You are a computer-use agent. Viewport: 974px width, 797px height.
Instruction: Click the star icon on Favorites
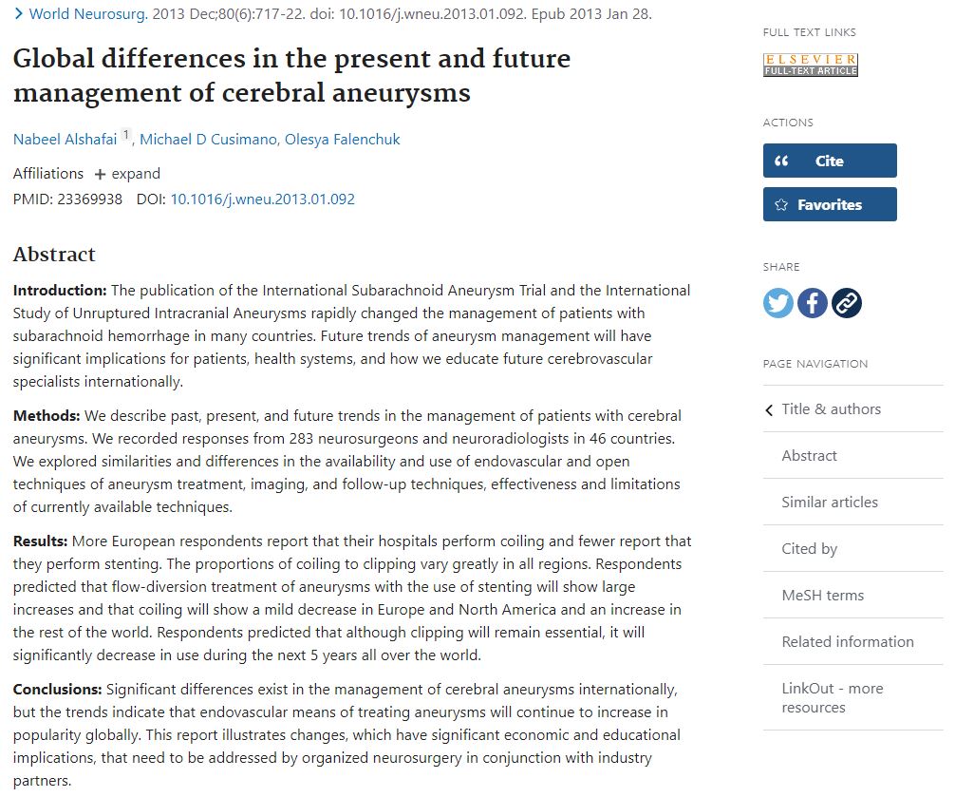[x=781, y=205]
